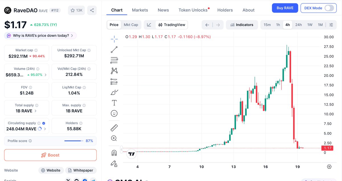Open the Markets tab

[140, 10]
